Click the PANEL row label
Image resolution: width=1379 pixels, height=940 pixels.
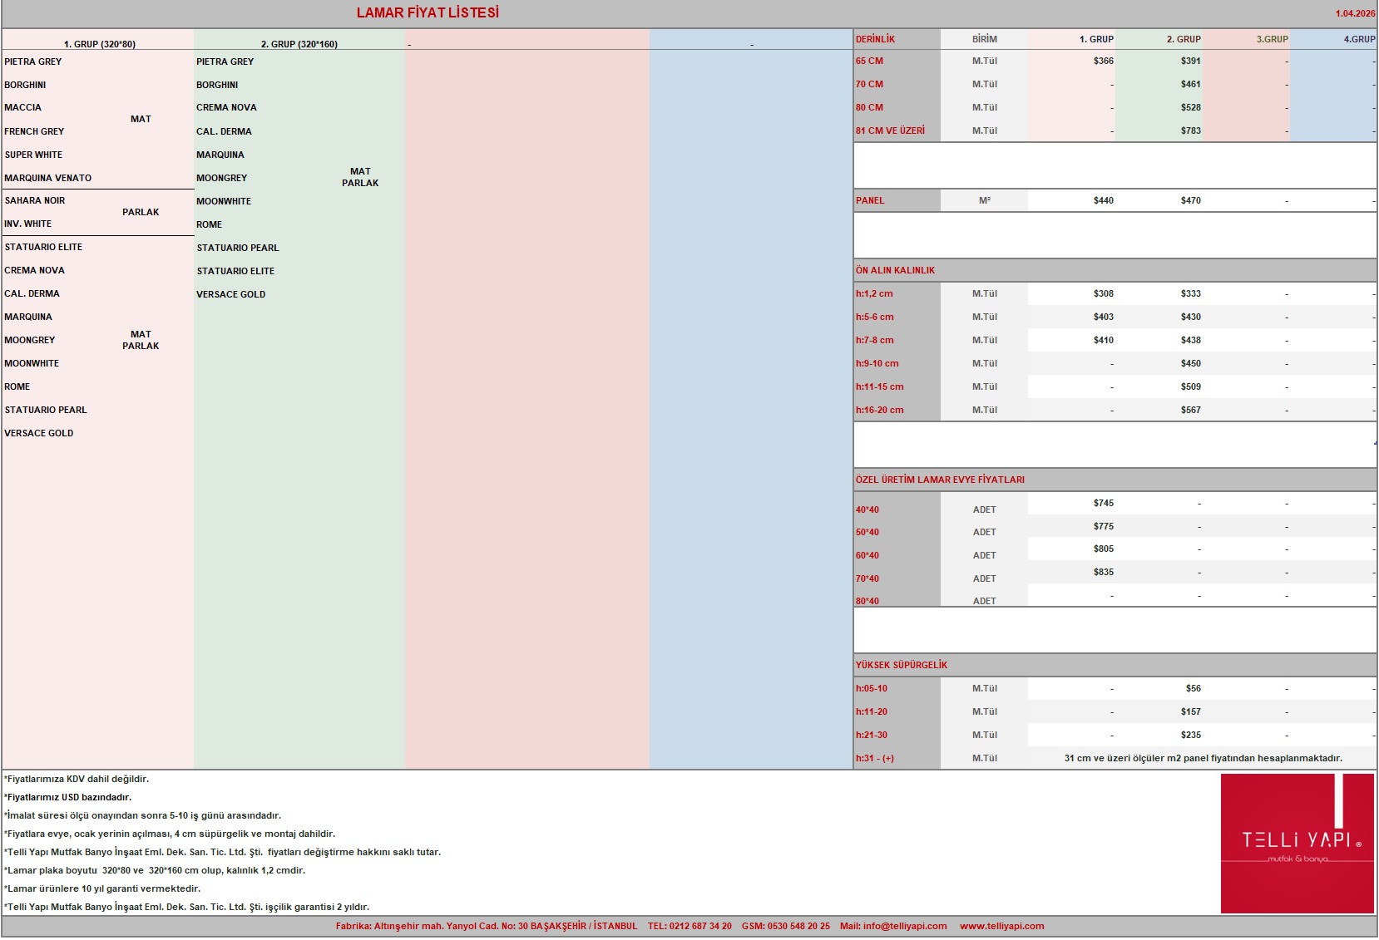pos(870,200)
